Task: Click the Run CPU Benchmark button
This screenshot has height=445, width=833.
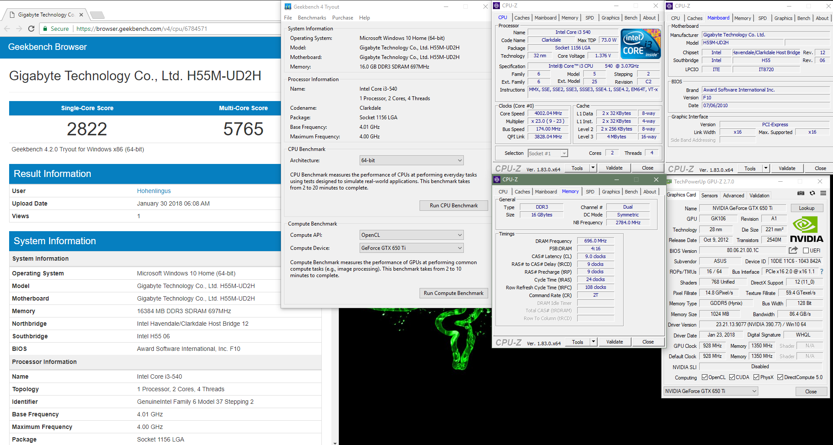Action: click(454, 206)
